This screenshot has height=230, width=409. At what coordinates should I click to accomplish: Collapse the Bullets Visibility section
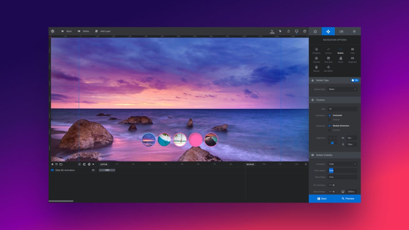(x=335, y=155)
